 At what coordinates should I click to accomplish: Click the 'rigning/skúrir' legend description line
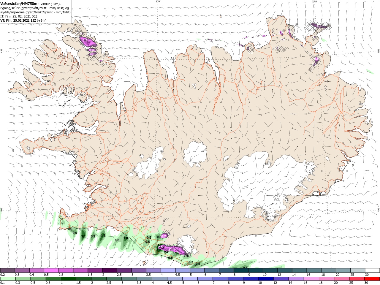(35, 8)
